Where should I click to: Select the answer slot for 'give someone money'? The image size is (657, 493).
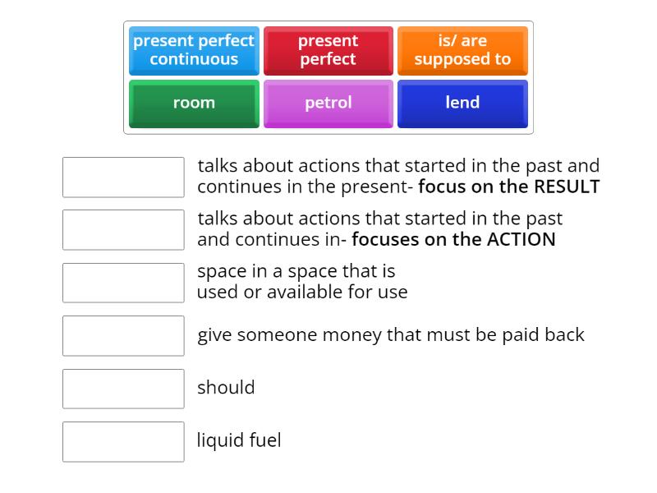pos(123,335)
